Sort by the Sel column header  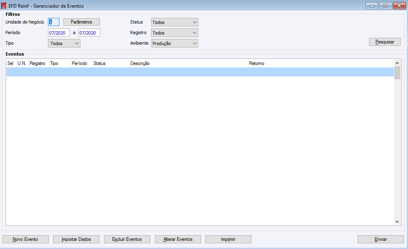(11, 63)
